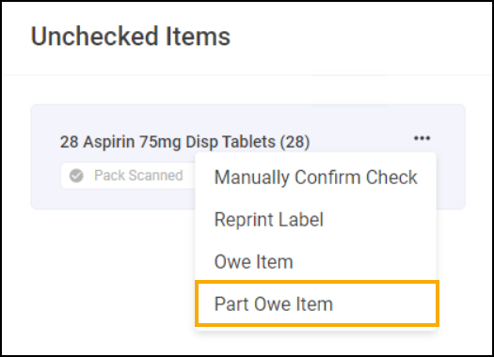Click the Pack Scanned status chip
494x357 pixels.
click(x=128, y=176)
